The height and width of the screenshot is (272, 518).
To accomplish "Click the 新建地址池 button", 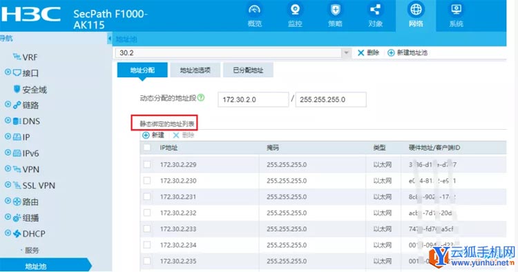I will 407,52.
